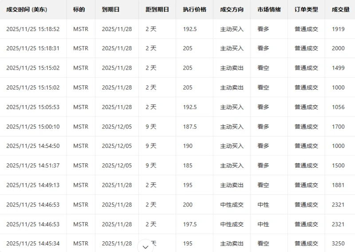Click the 197.5 strike price cell

coord(189,224)
